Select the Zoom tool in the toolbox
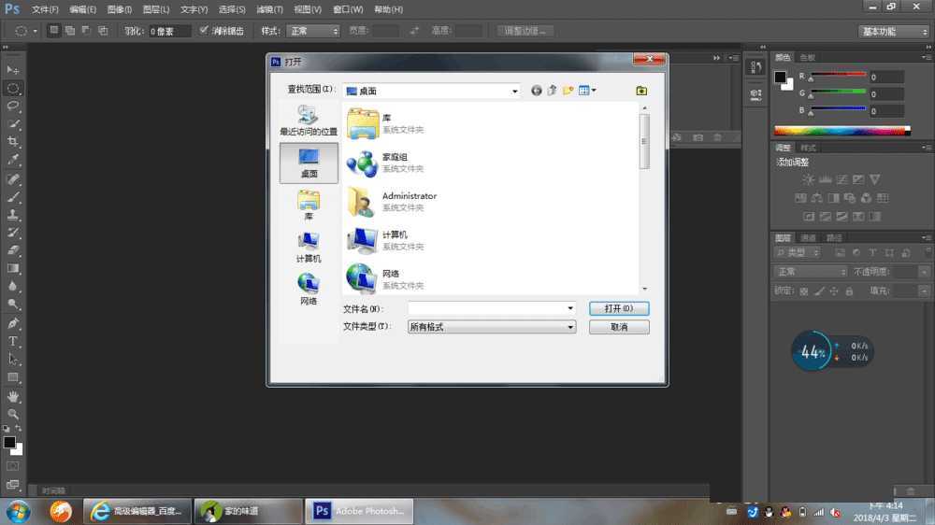Screen dimensions: 935x525 [x=13, y=414]
